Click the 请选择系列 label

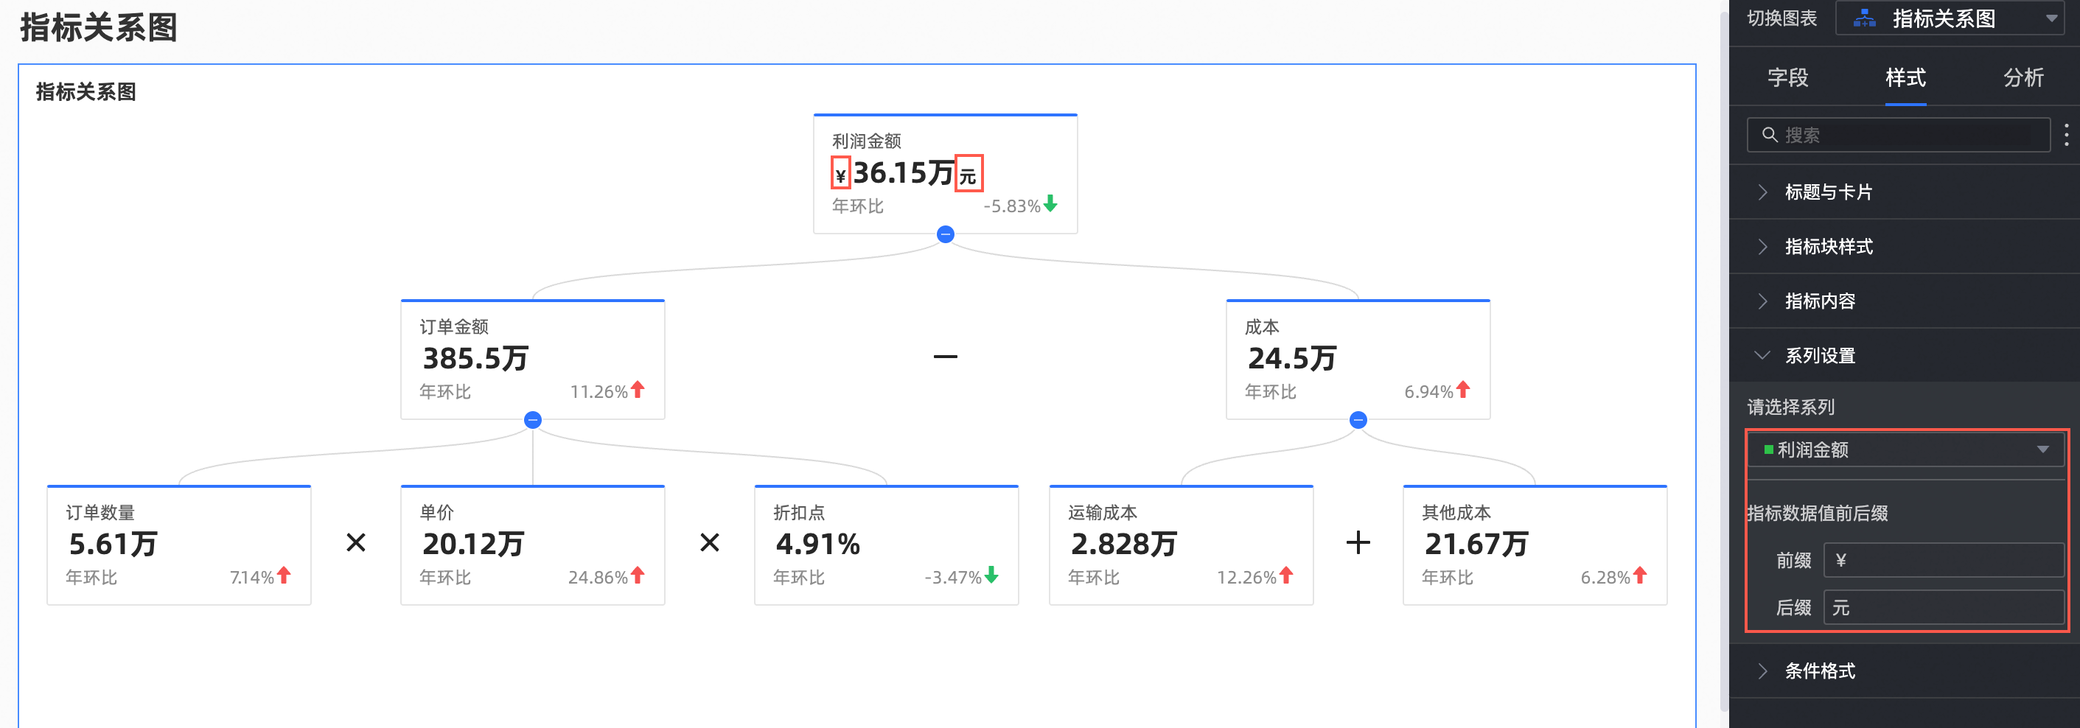tap(1790, 407)
